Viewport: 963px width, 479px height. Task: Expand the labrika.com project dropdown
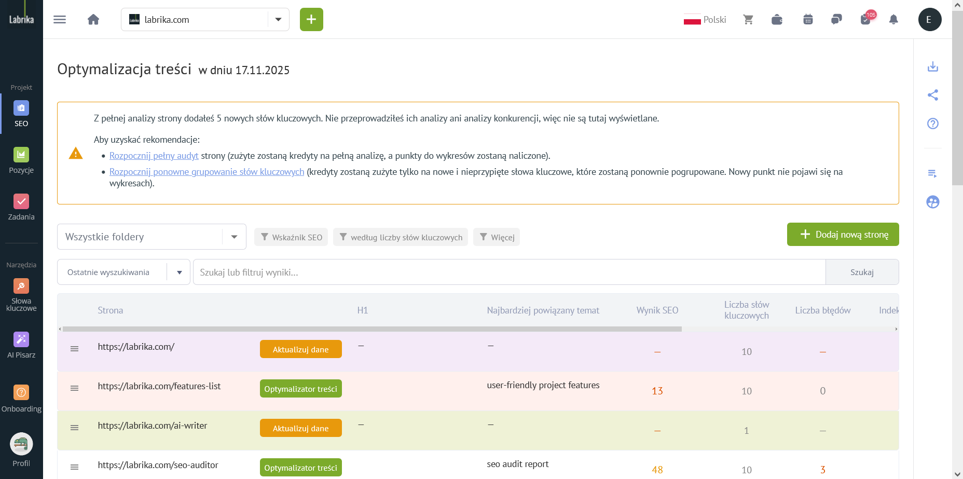coord(278,20)
